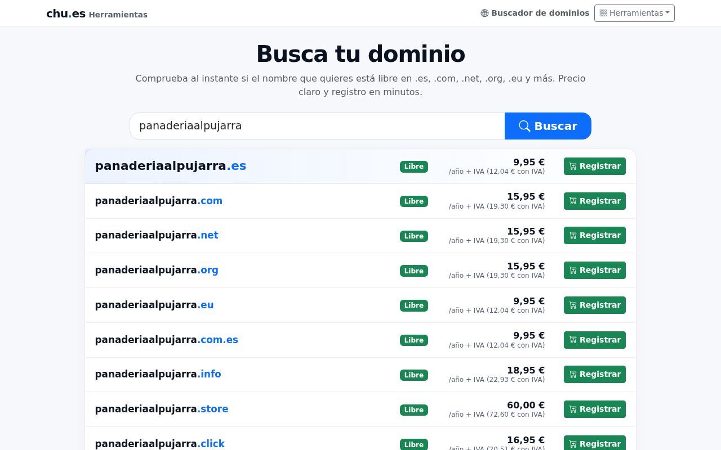Viewport: 721px width, 450px height.
Task: Select the panaderiaalpujarra.net domain name
Action: coord(157,235)
